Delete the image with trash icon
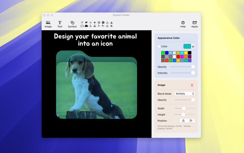 pyautogui.click(x=192, y=85)
